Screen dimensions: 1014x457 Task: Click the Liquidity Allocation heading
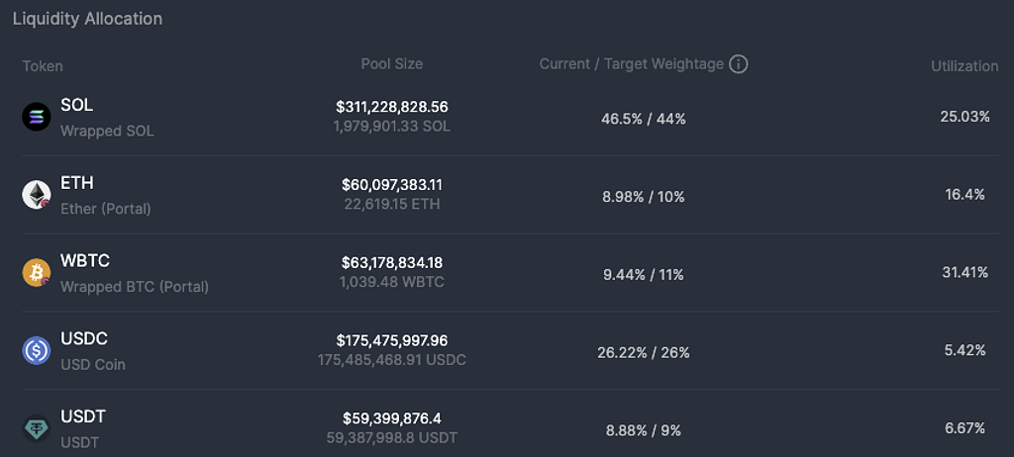click(x=87, y=19)
